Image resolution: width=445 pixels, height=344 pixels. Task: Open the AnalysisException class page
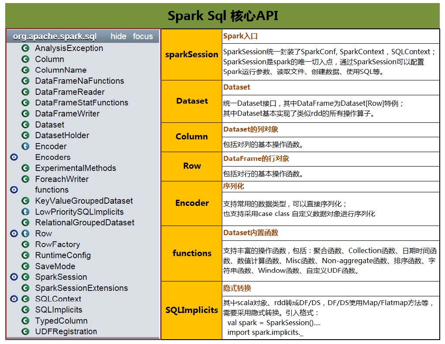click(x=69, y=48)
